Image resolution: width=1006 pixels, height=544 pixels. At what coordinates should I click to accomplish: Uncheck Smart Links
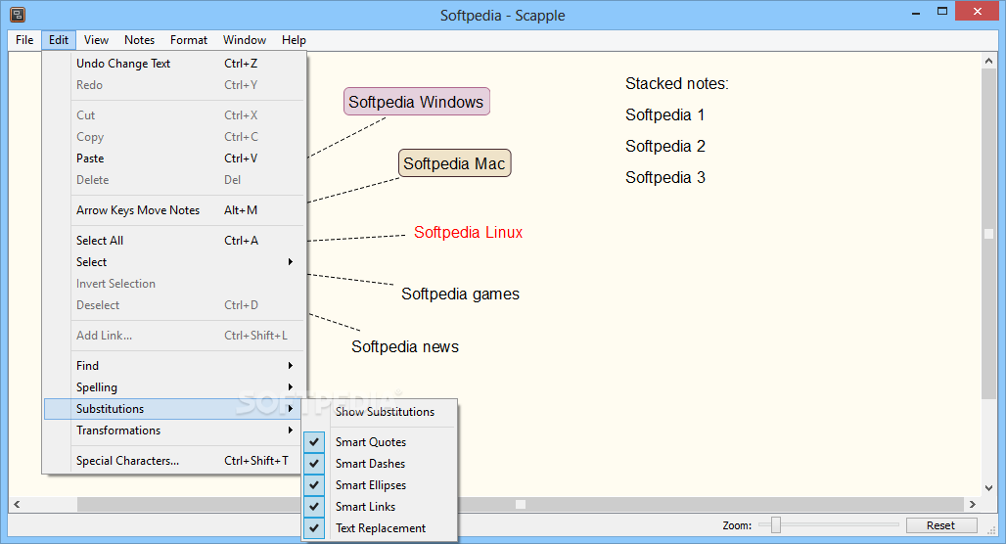coord(380,507)
